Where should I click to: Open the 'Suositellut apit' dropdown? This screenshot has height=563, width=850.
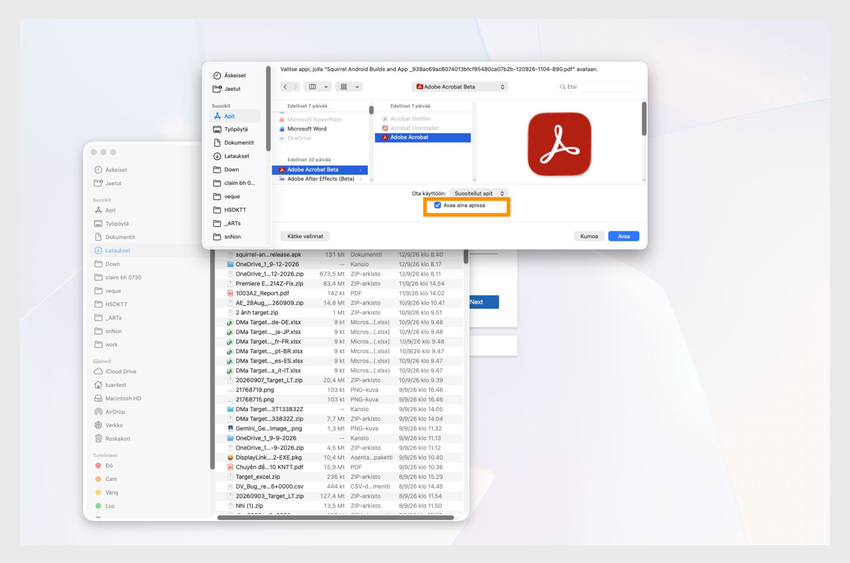(x=479, y=193)
